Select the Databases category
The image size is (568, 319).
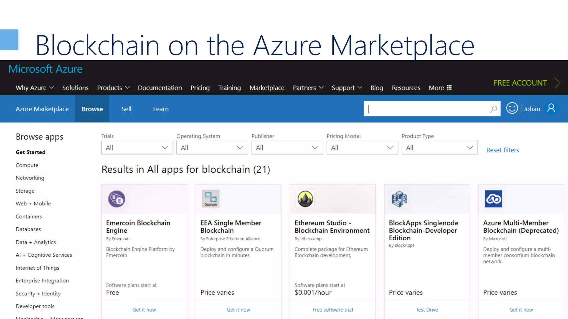pos(28,229)
